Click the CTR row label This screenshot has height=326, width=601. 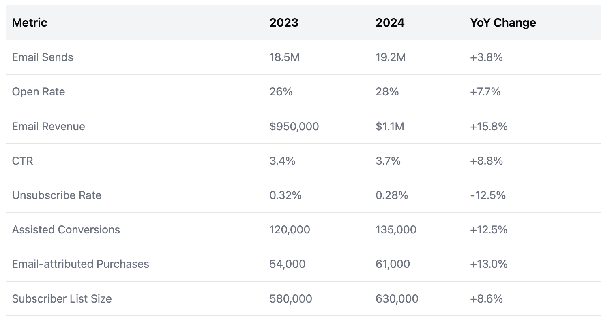(x=23, y=161)
